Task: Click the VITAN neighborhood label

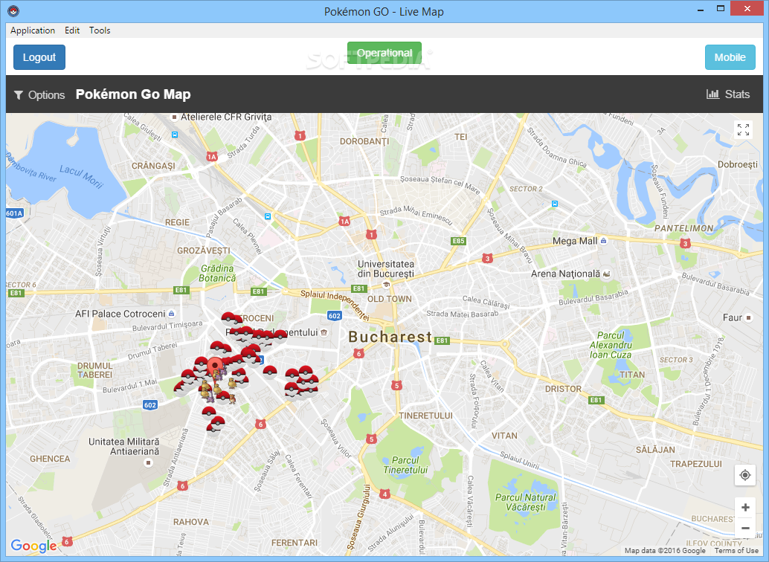Action: [x=504, y=436]
